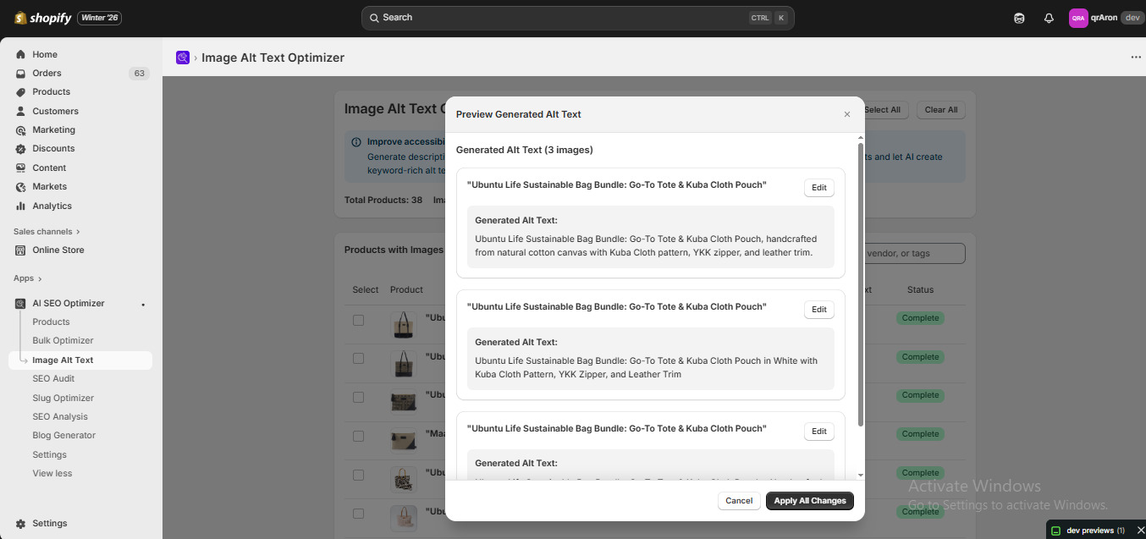Screen dimensions: 1146x539
Task: Click the Home icon in sidebar
Action: 21,54
